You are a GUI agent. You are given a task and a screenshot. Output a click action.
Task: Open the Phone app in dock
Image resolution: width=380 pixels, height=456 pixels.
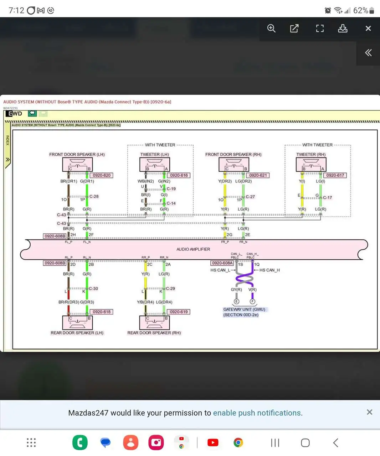click(x=80, y=442)
